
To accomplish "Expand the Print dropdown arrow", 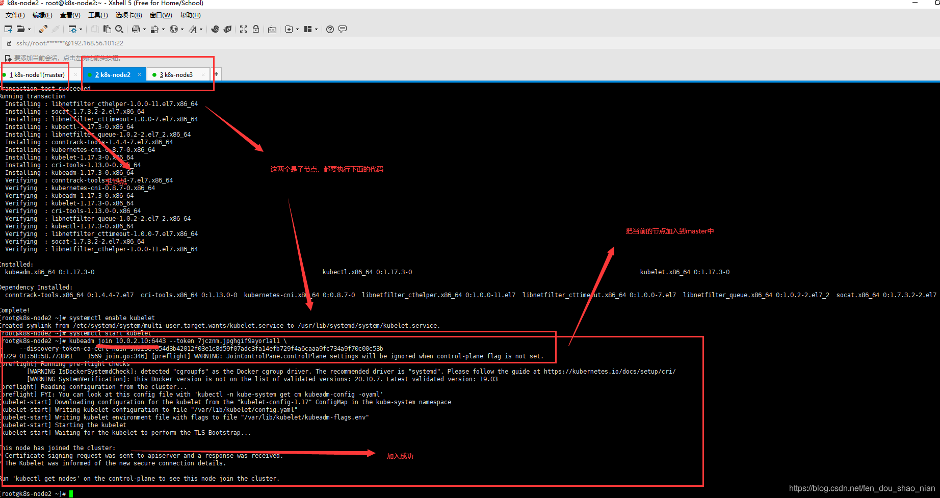I will pyautogui.click(x=144, y=29).
